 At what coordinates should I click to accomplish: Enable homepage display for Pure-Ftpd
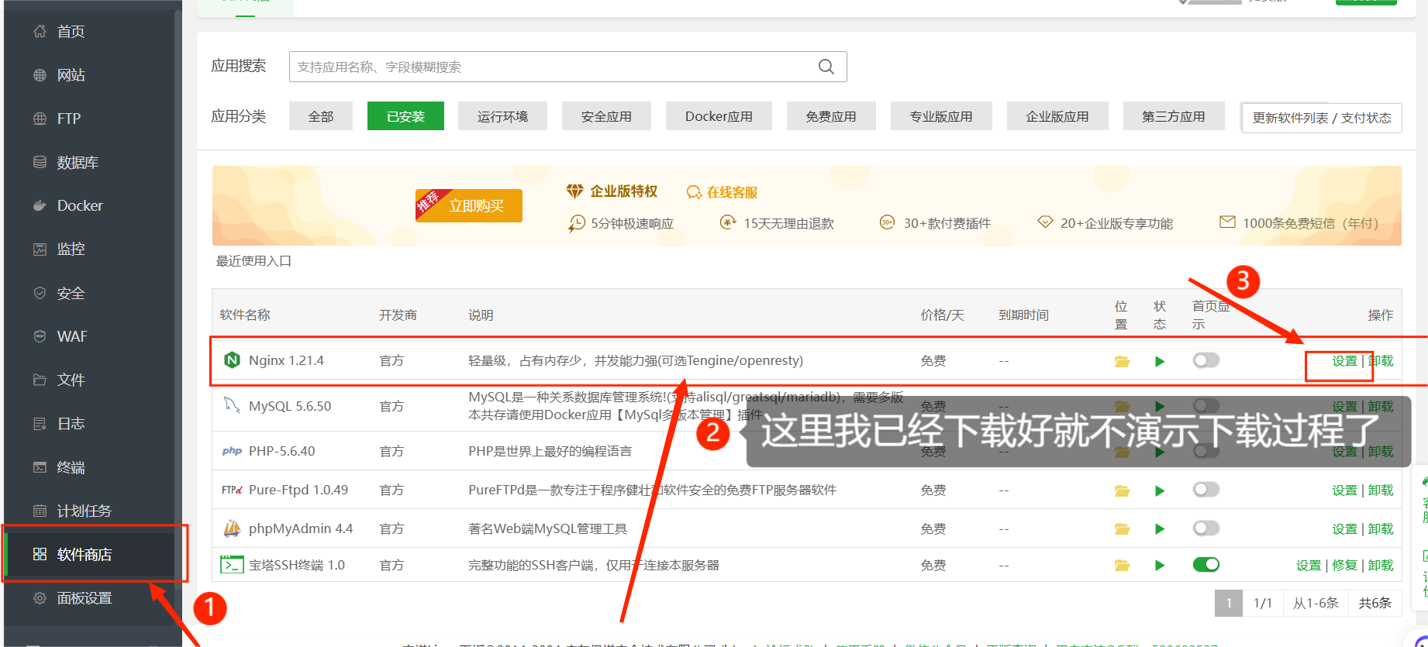click(1206, 490)
